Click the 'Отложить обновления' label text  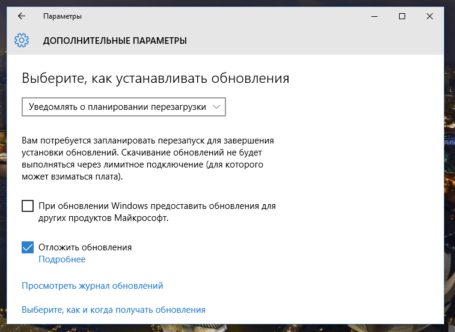pyautogui.click(x=85, y=247)
